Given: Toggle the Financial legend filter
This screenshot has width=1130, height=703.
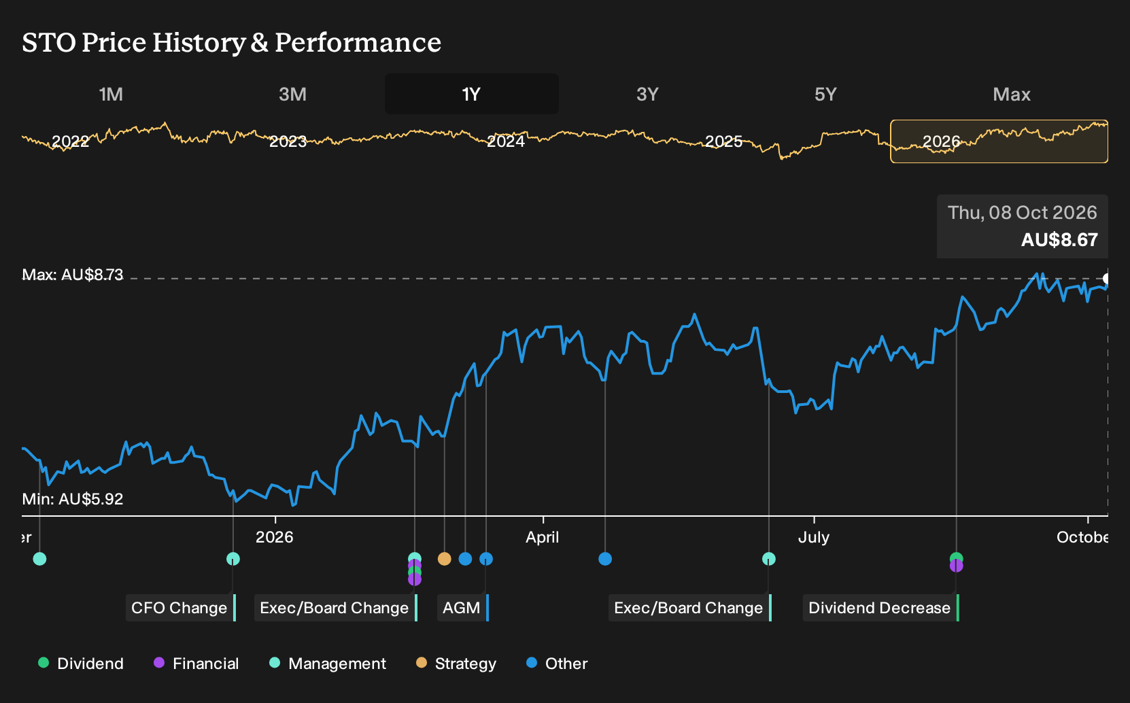Looking at the screenshot, I should 196,664.
